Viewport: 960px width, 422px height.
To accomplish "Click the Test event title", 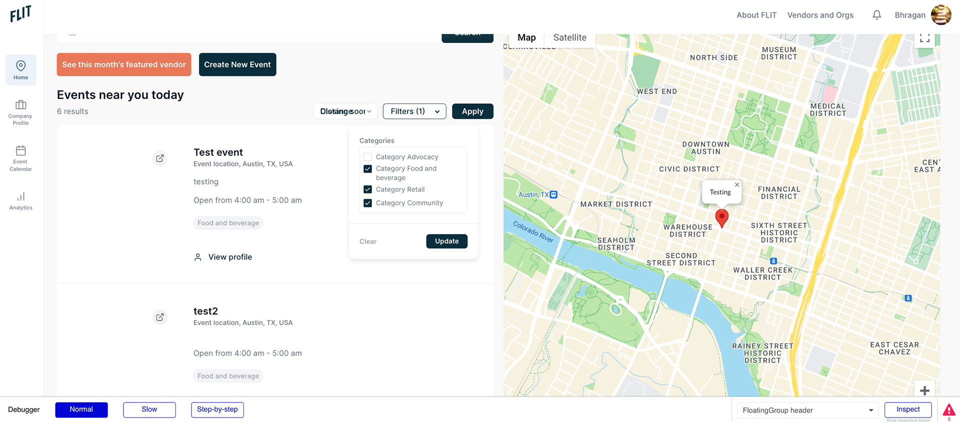I will tap(218, 152).
